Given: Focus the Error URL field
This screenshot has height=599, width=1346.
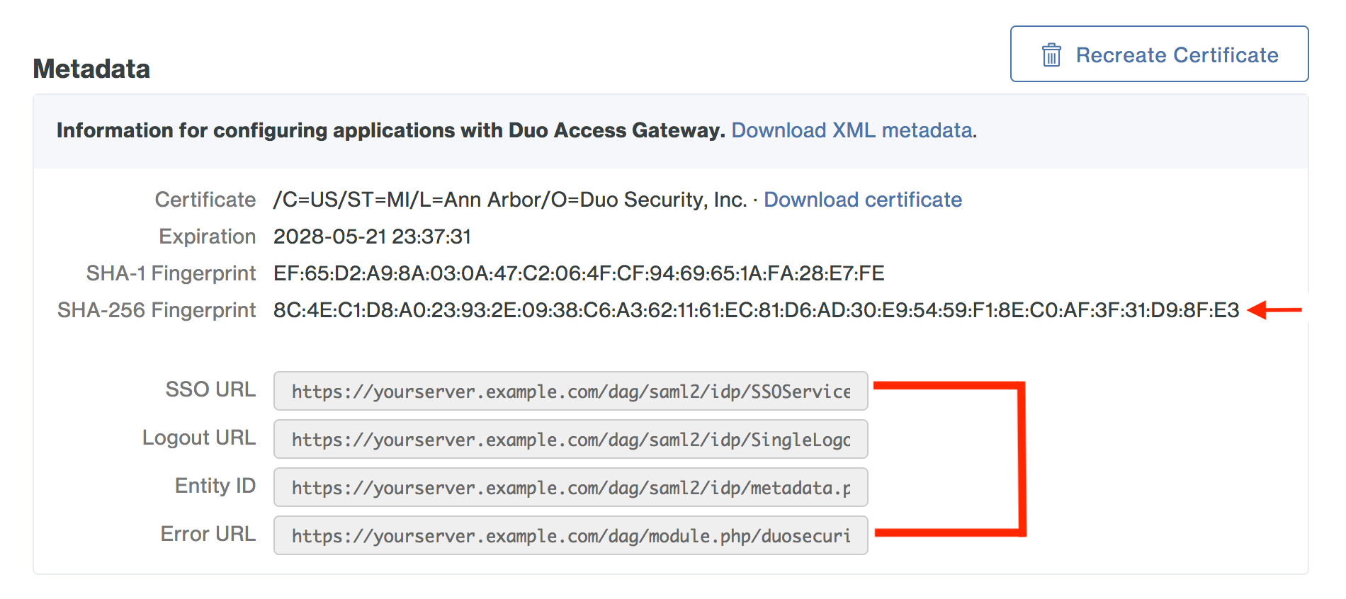Looking at the screenshot, I should coord(570,535).
